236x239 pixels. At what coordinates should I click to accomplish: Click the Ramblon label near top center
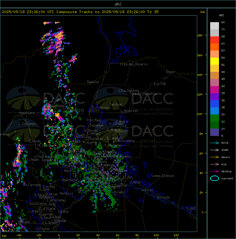pos(93,82)
